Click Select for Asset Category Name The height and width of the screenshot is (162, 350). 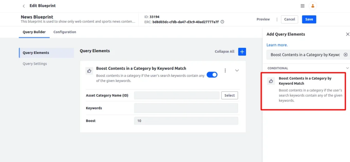[x=229, y=95]
